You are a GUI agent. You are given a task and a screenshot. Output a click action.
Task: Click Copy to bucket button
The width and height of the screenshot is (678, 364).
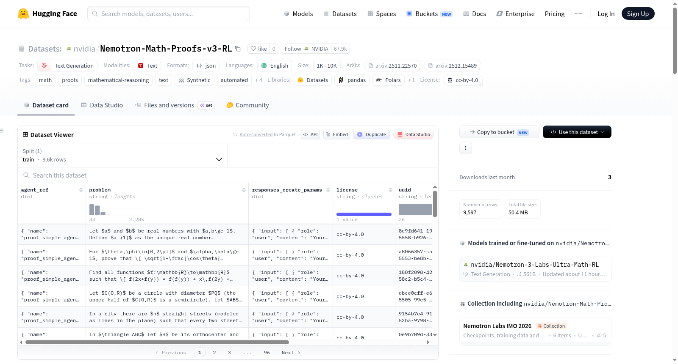click(499, 132)
